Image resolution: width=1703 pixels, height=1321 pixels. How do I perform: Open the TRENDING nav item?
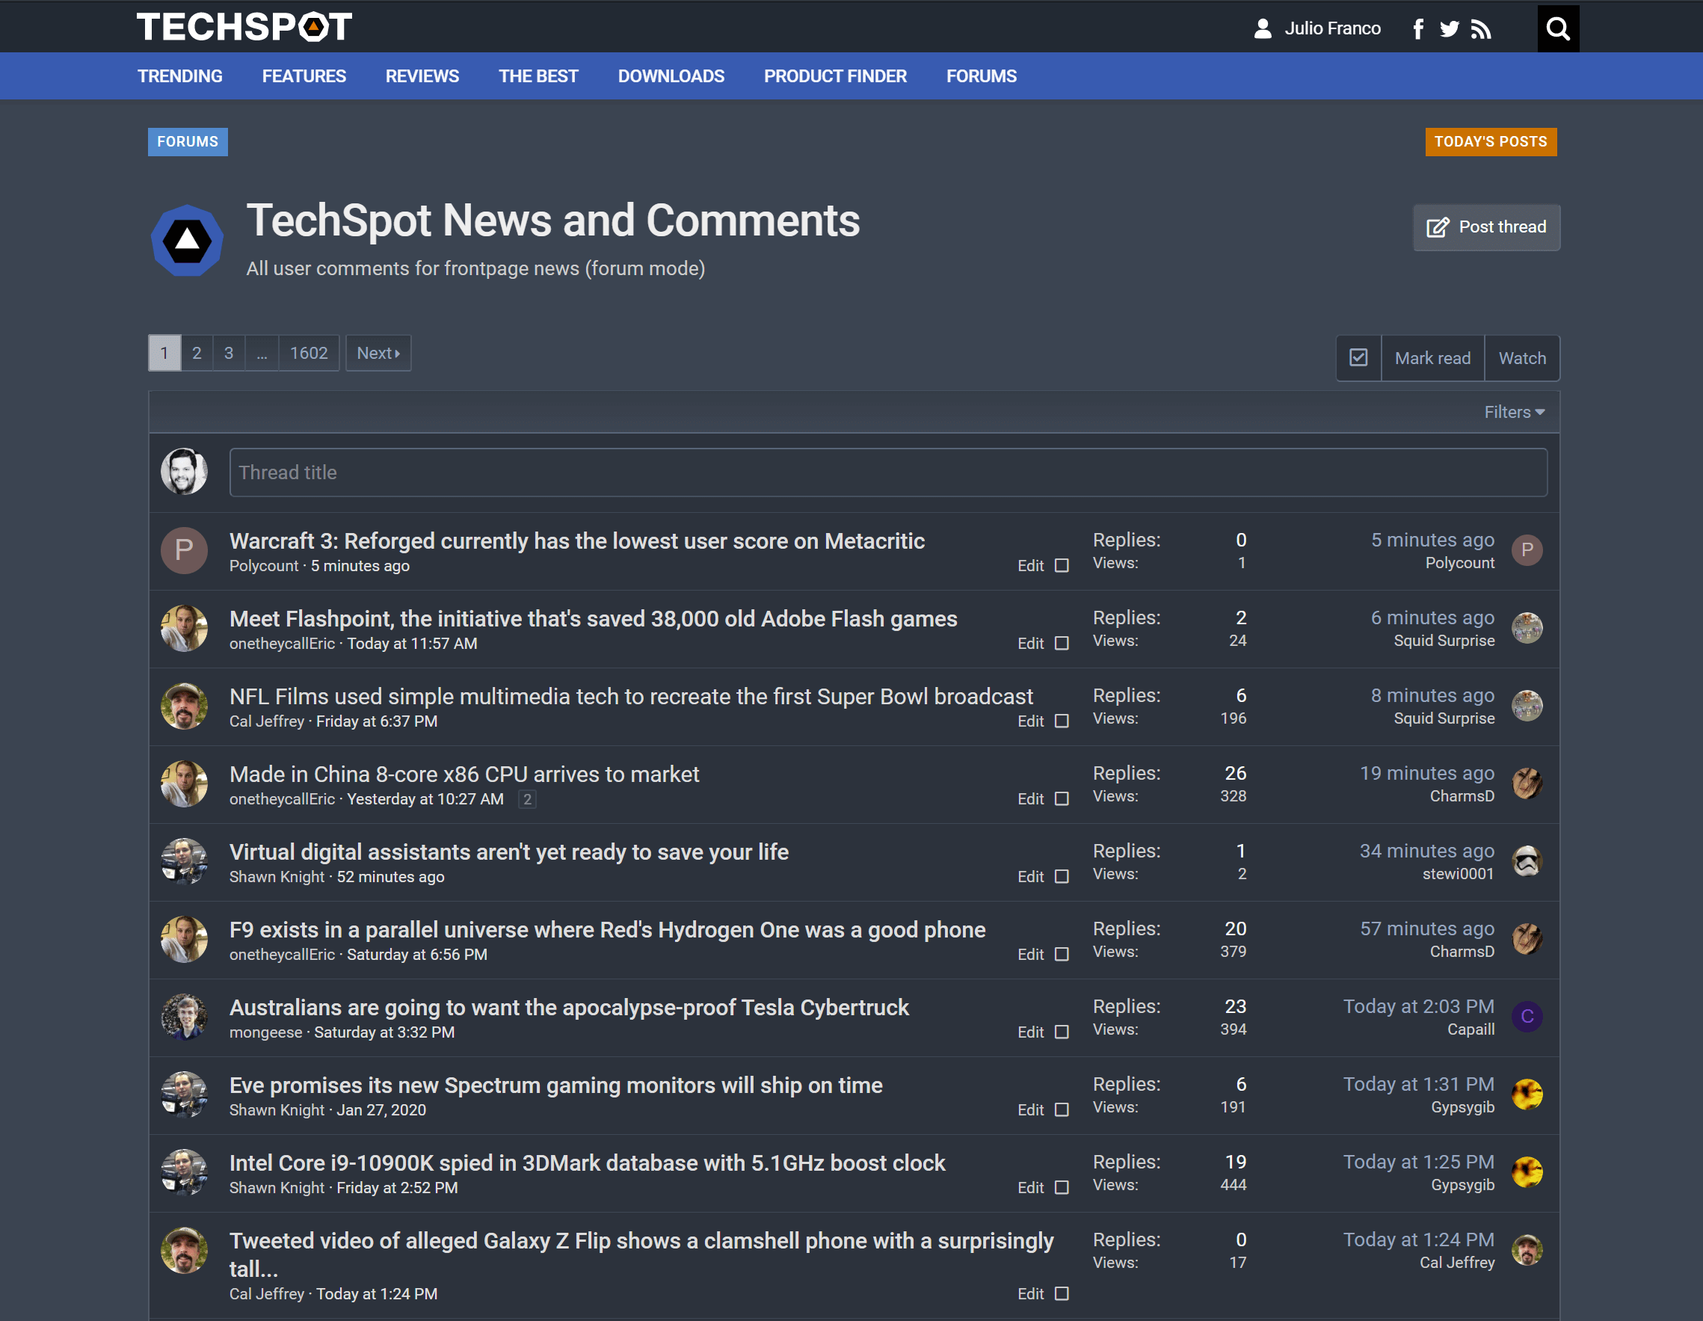click(x=180, y=76)
